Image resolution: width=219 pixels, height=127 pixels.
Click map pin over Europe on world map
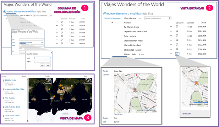[60, 85]
